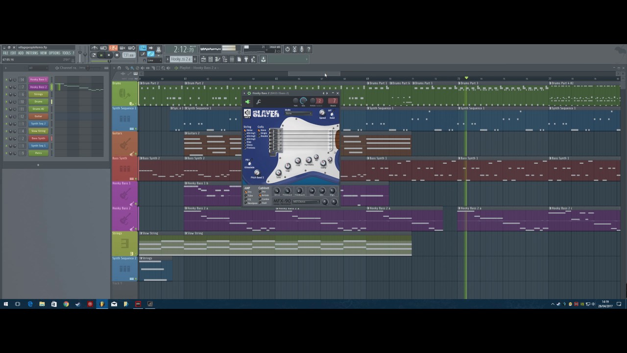Select the Tube amp option
The image size is (627, 353).
tap(248, 196)
